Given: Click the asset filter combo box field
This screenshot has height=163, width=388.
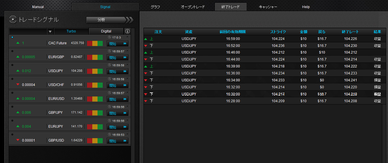Looking at the screenshot, I should pos(28,31).
